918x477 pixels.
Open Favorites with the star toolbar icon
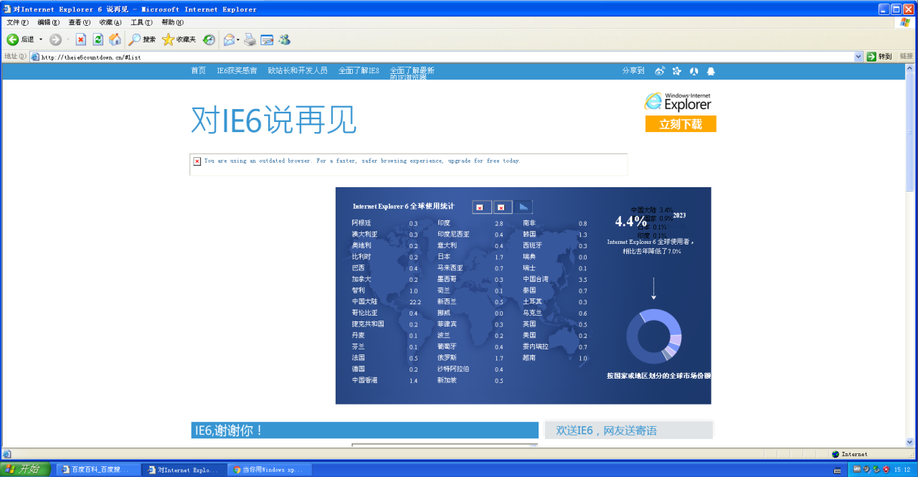point(169,39)
